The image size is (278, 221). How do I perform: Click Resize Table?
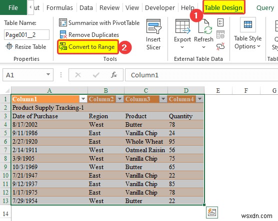pos(26,47)
